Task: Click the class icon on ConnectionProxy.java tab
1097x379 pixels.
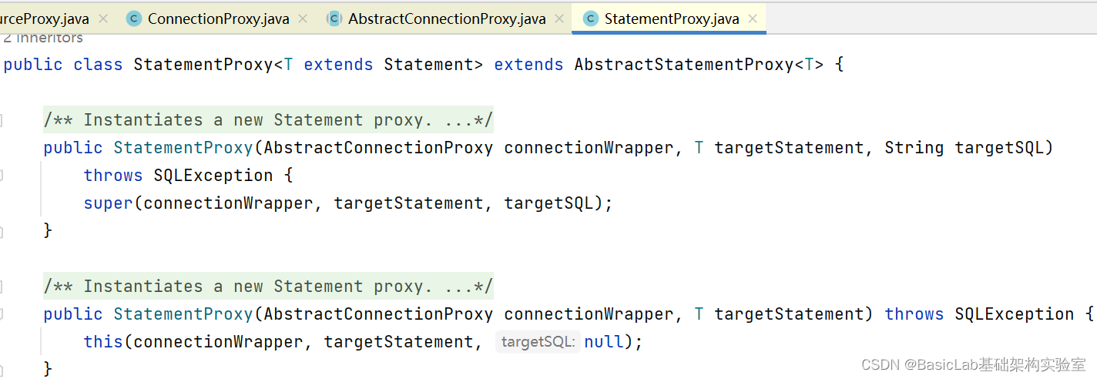Action: 134,18
